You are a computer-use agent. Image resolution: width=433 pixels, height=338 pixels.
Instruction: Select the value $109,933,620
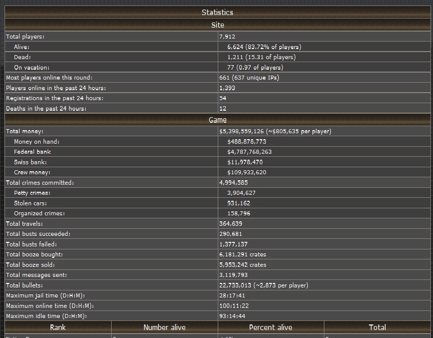[247, 172]
